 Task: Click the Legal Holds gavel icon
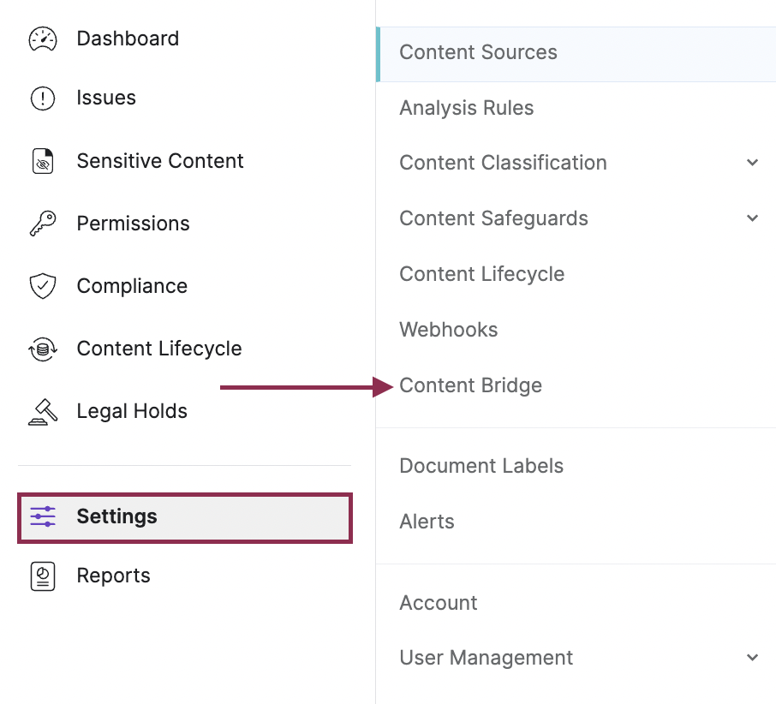point(43,411)
